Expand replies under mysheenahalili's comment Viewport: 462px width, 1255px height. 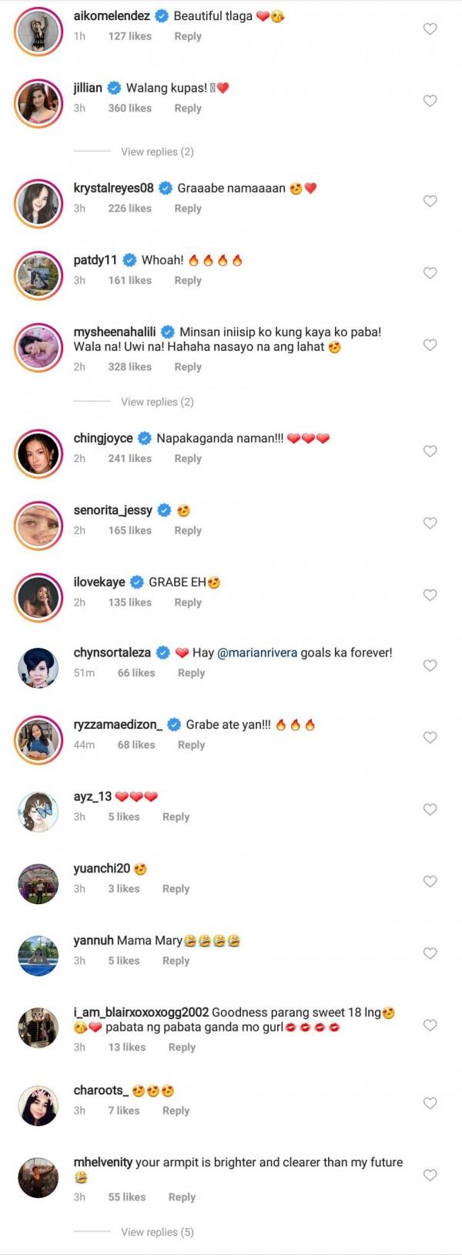(x=157, y=402)
